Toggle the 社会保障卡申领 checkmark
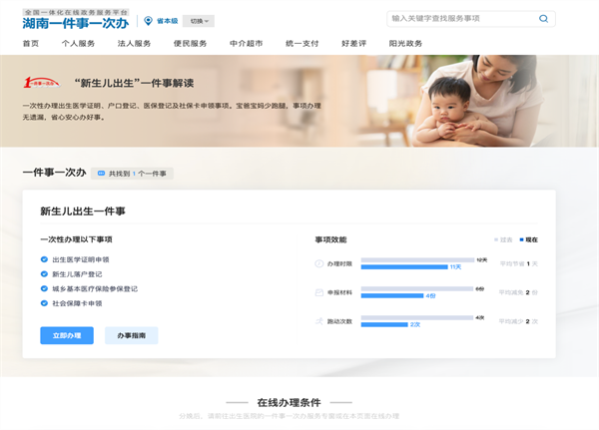The width and height of the screenshot is (599, 430). click(x=44, y=302)
